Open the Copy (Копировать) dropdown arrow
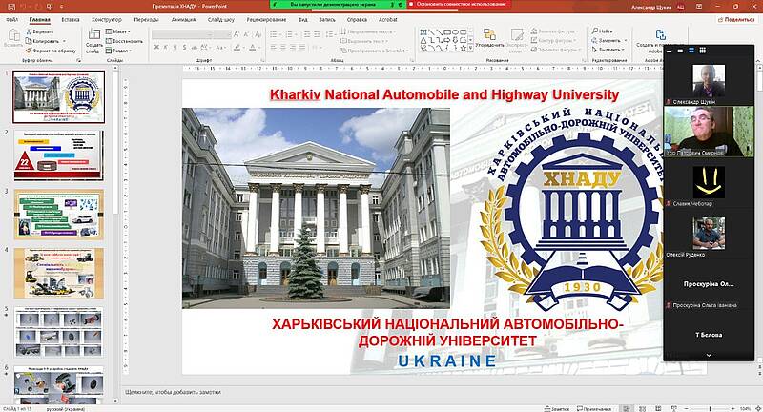 [x=64, y=41]
